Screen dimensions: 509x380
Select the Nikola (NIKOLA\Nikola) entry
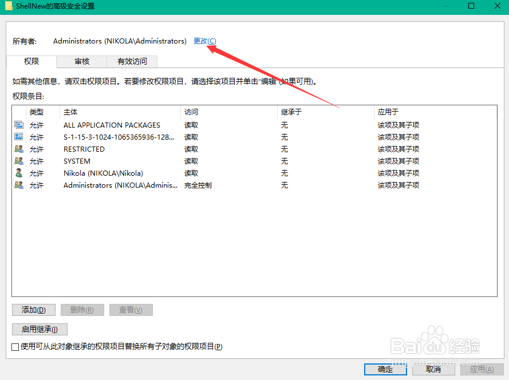point(103,173)
